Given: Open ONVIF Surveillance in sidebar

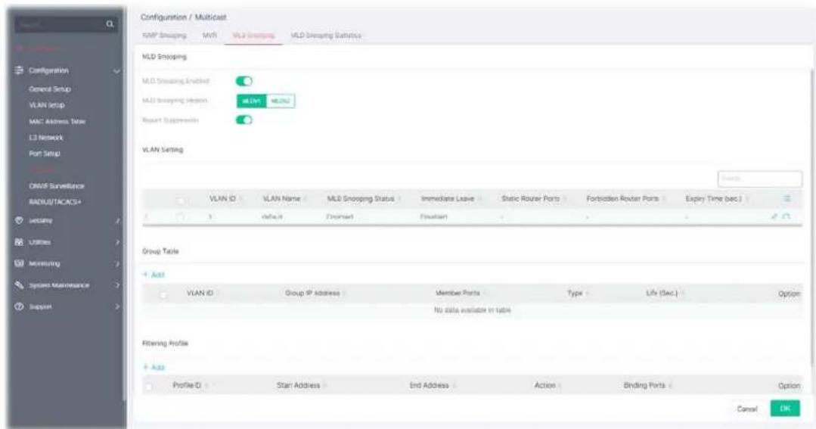Looking at the screenshot, I should click(57, 186).
